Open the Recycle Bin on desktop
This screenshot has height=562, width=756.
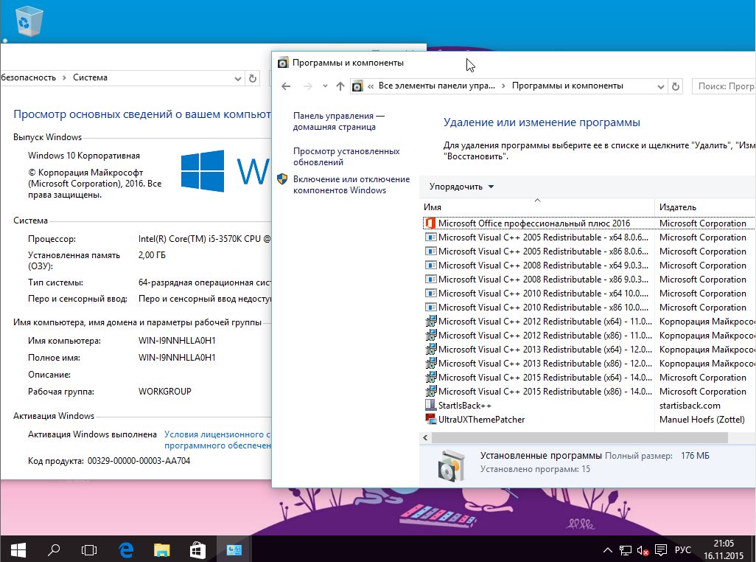[x=29, y=21]
